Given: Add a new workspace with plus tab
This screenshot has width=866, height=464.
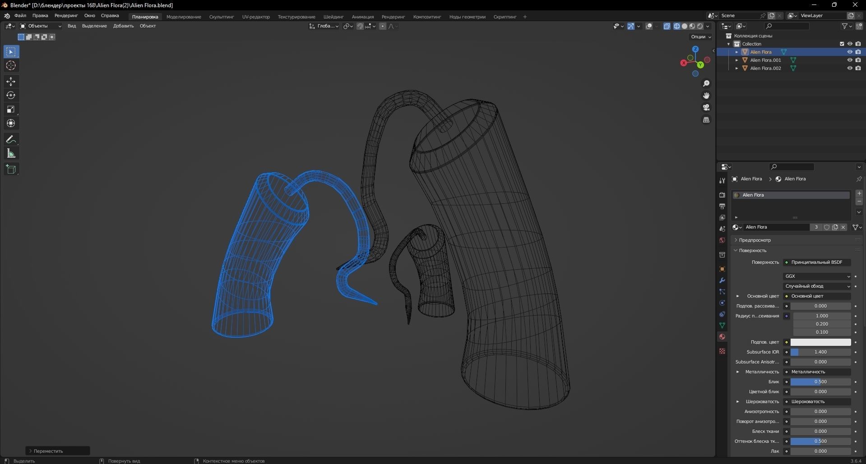Looking at the screenshot, I should click(525, 17).
